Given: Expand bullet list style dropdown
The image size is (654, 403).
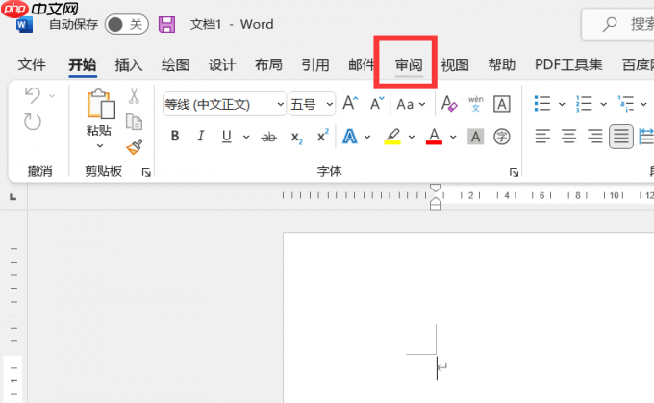Looking at the screenshot, I should (562, 104).
